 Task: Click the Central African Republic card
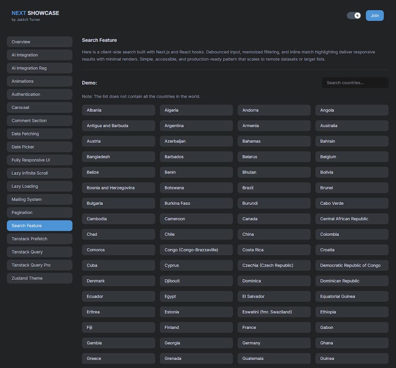352,219
